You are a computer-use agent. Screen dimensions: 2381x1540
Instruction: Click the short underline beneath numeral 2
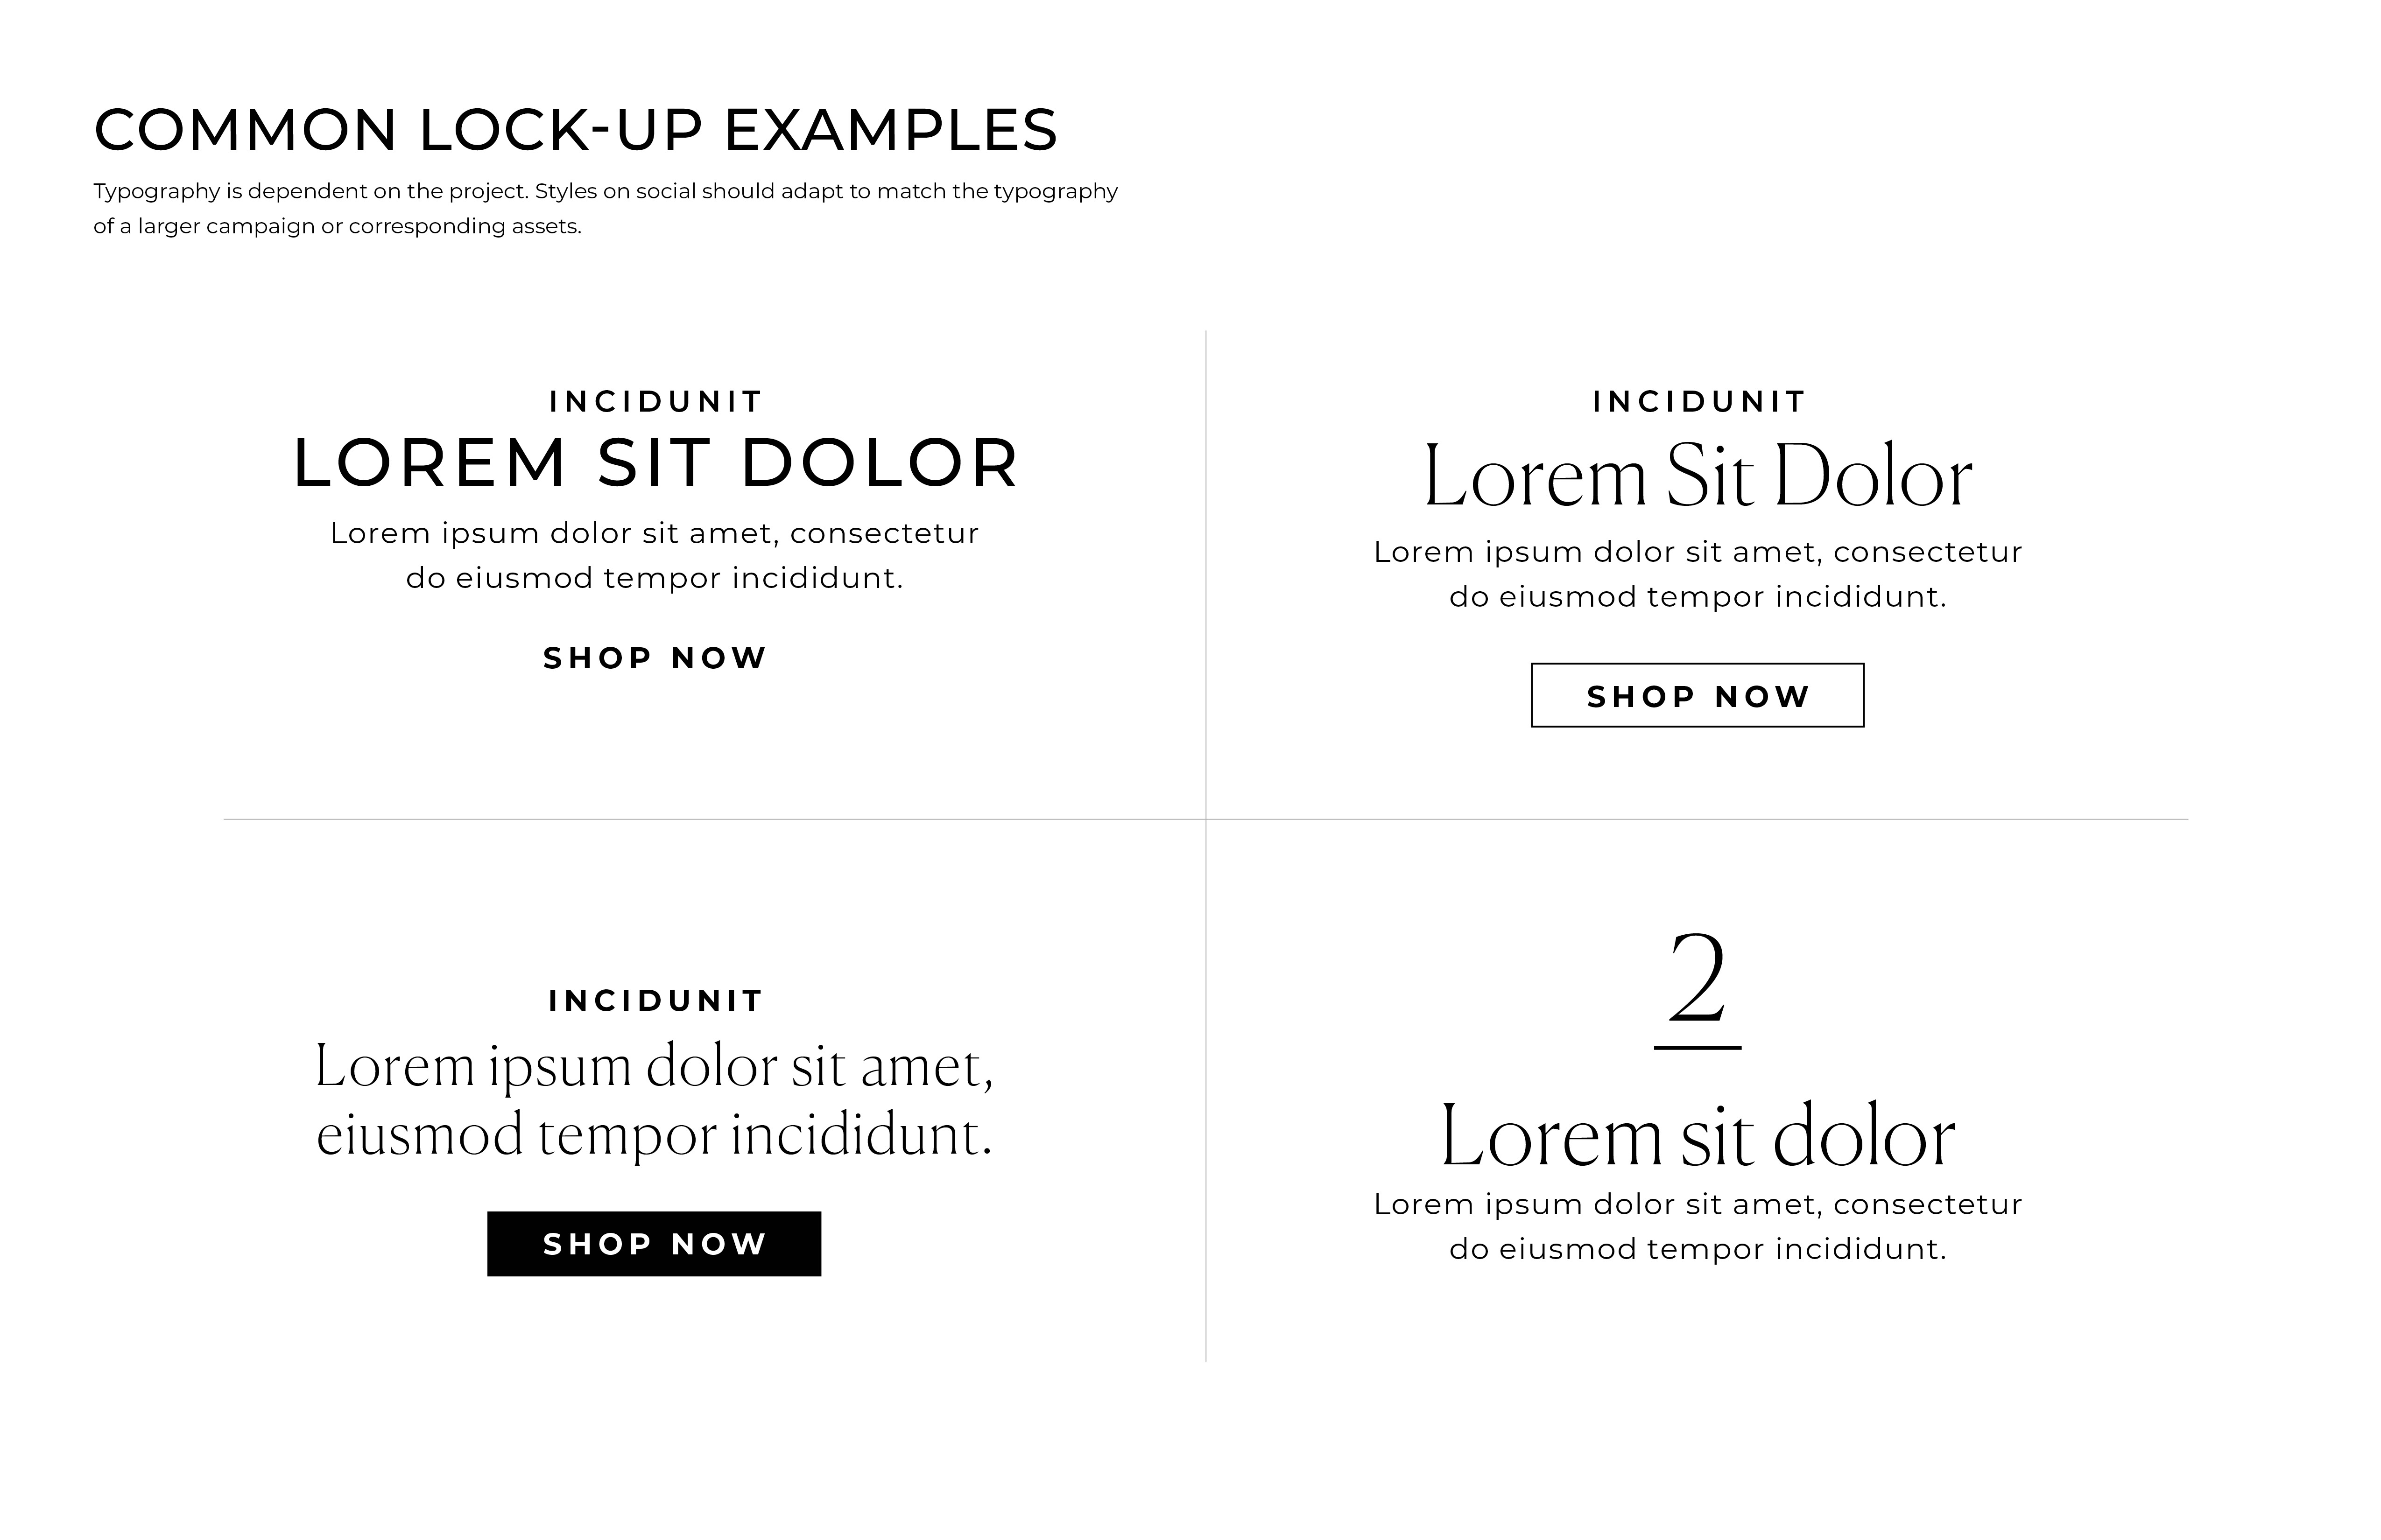coord(1698,1047)
